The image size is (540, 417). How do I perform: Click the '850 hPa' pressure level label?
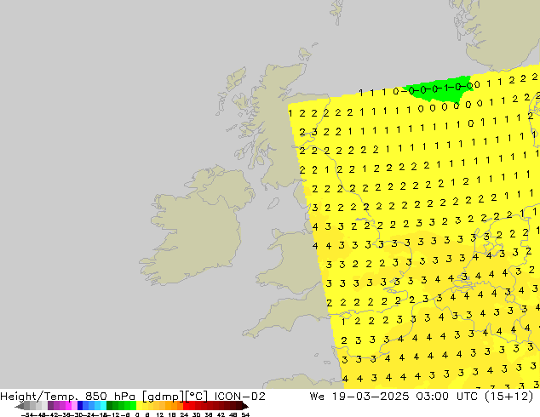(110, 397)
